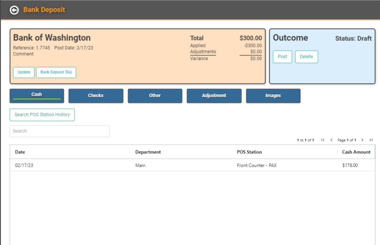This screenshot has width=380, height=245.
Task: Open Search POS Station History
Action: 42,115
